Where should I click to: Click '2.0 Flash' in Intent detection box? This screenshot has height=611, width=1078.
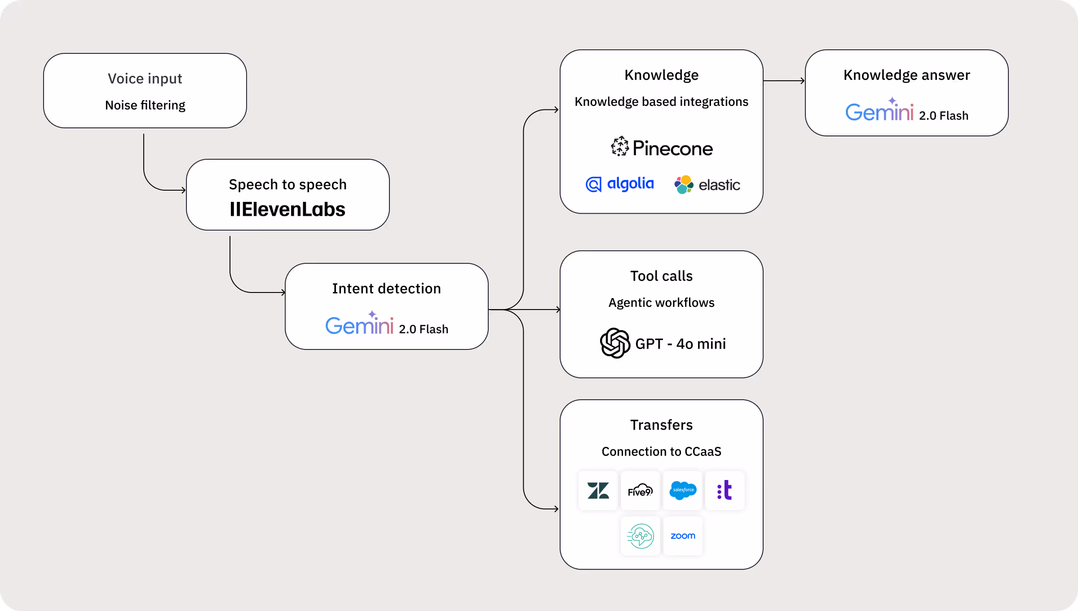(424, 329)
